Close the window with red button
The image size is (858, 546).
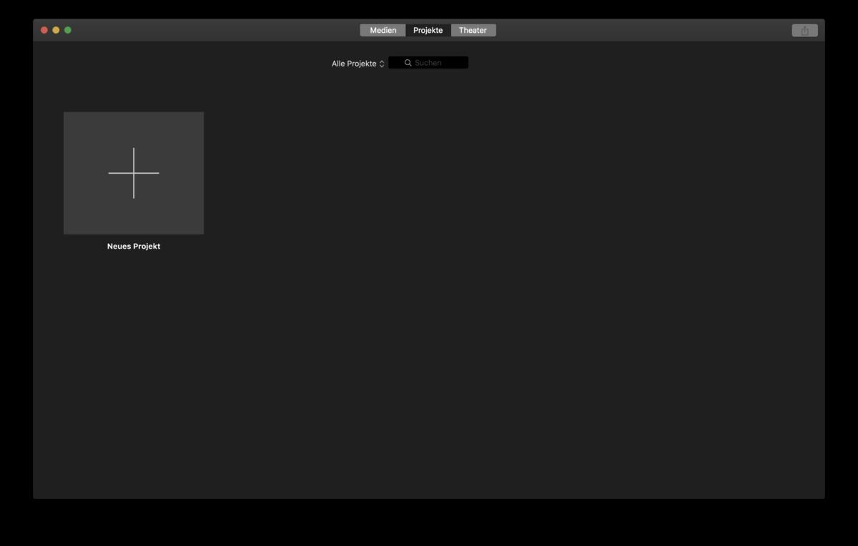(44, 30)
